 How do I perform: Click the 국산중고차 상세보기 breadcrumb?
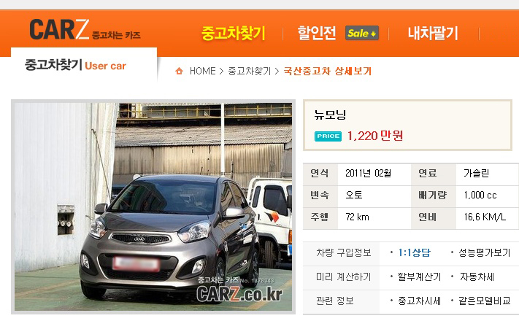click(x=328, y=71)
